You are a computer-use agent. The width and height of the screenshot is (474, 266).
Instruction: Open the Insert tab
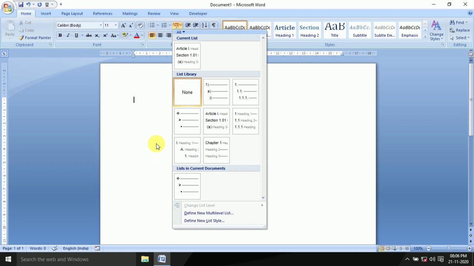(46, 14)
